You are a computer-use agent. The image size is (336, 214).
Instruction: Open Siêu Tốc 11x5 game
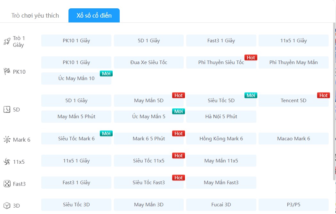(149, 160)
